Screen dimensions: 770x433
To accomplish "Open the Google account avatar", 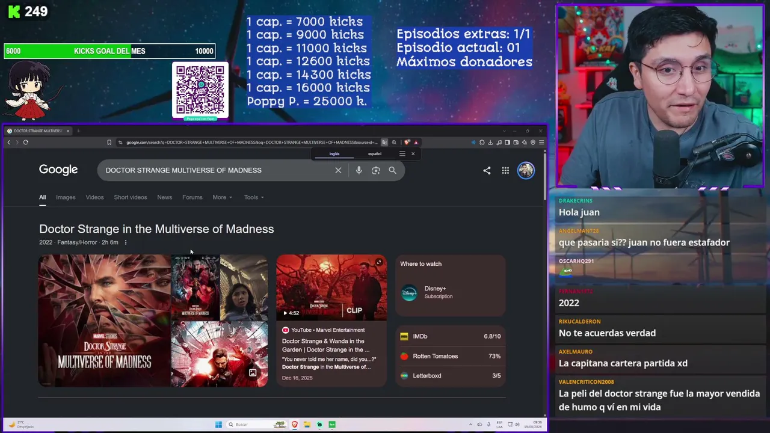I will tap(526, 170).
